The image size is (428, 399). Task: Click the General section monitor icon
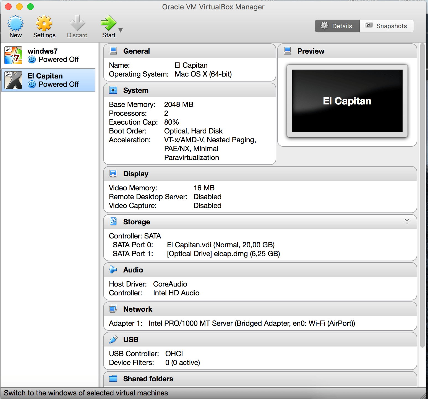tap(114, 51)
